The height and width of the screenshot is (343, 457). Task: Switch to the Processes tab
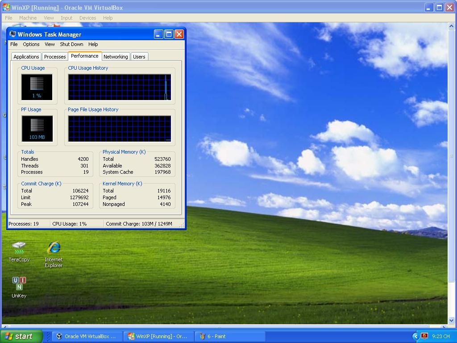click(x=55, y=57)
